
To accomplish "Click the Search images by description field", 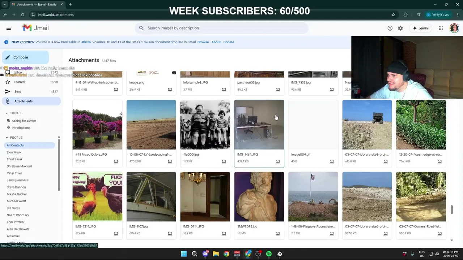I will (222, 28).
